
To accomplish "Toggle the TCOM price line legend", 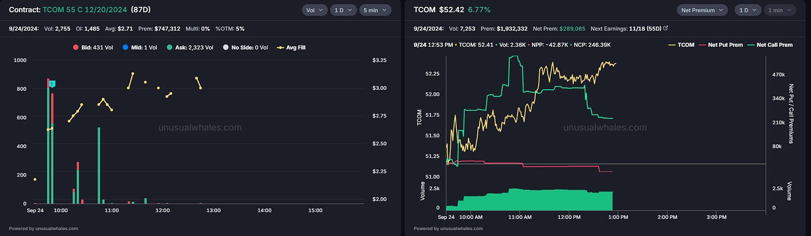I will pos(681,45).
